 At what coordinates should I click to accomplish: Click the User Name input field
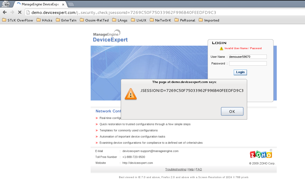coord(248,57)
